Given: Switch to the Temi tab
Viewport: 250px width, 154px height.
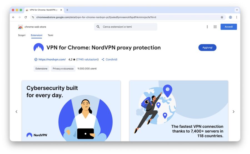Looking at the screenshot, I should [50, 35].
